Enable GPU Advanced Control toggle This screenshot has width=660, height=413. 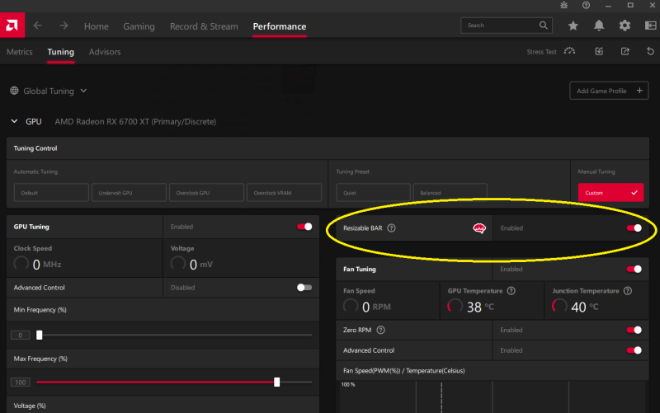pos(304,288)
